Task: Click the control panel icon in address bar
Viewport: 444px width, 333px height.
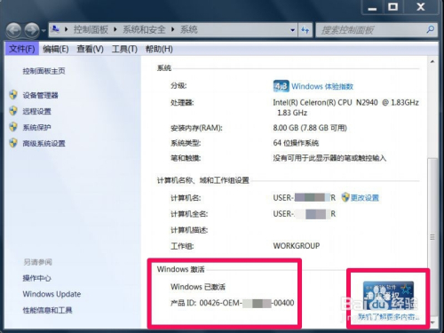Action: [x=55, y=29]
